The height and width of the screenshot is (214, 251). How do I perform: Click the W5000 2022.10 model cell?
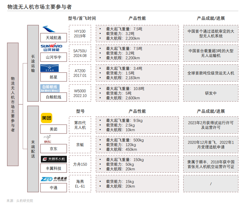(x=80, y=93)
